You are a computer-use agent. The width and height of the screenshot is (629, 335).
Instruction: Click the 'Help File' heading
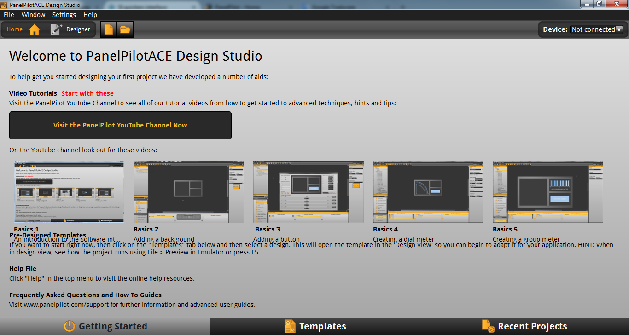click(x=23, y=269)
